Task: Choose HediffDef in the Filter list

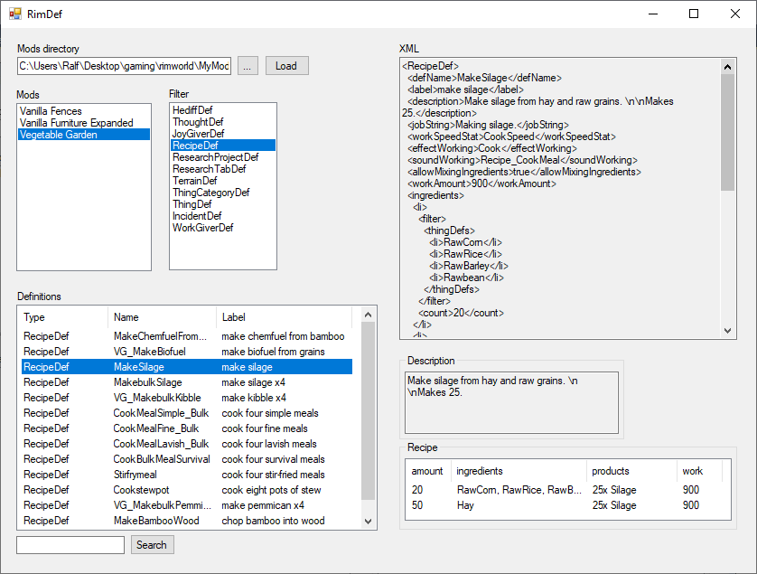Action: [223, 110]
